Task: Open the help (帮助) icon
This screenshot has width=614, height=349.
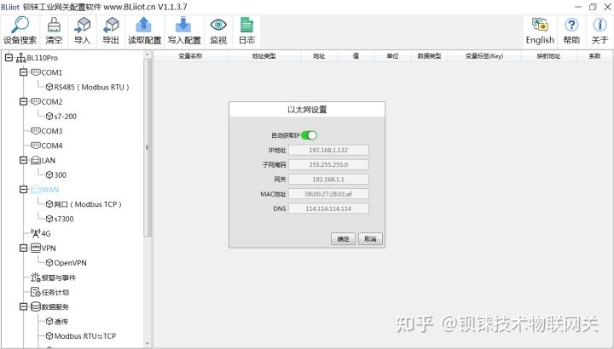Action: coord(571,31)
